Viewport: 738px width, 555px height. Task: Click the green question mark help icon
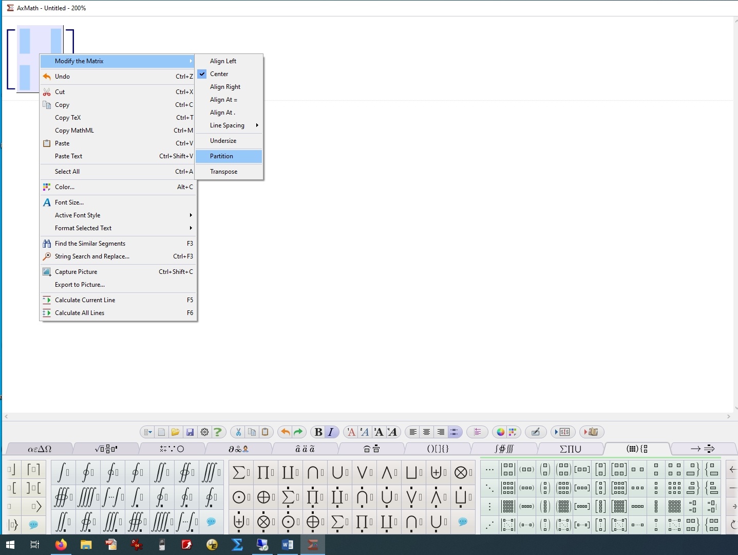pos(218,432)
